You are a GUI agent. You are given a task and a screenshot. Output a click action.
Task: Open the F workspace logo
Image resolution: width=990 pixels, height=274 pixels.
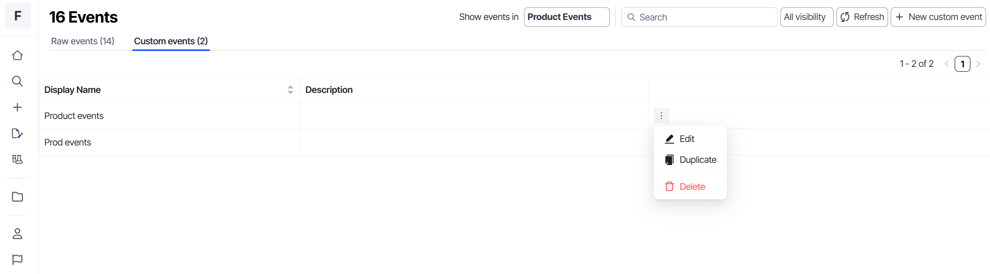click(x=17, y=16)
